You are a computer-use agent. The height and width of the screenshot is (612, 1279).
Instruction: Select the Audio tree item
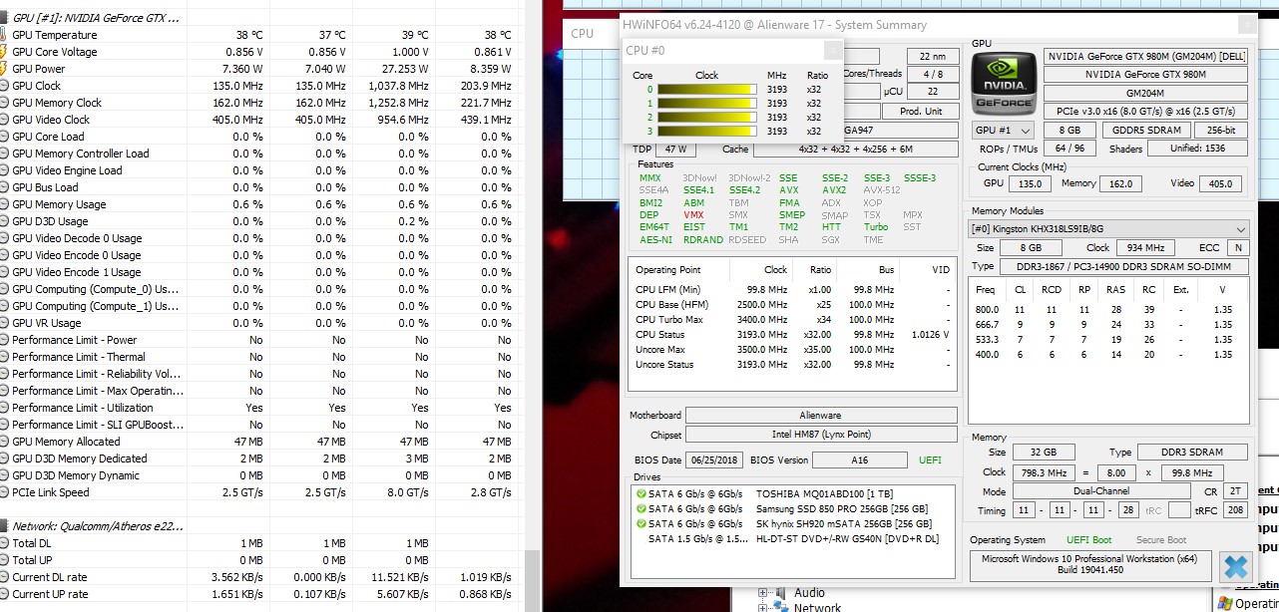click(809, 594)
